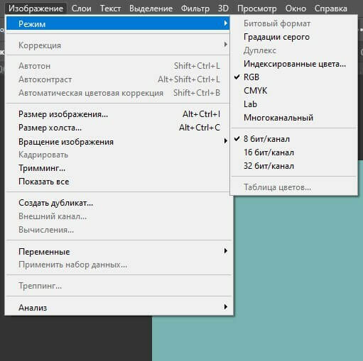Switch color mode to Lab

pos(293,104)
